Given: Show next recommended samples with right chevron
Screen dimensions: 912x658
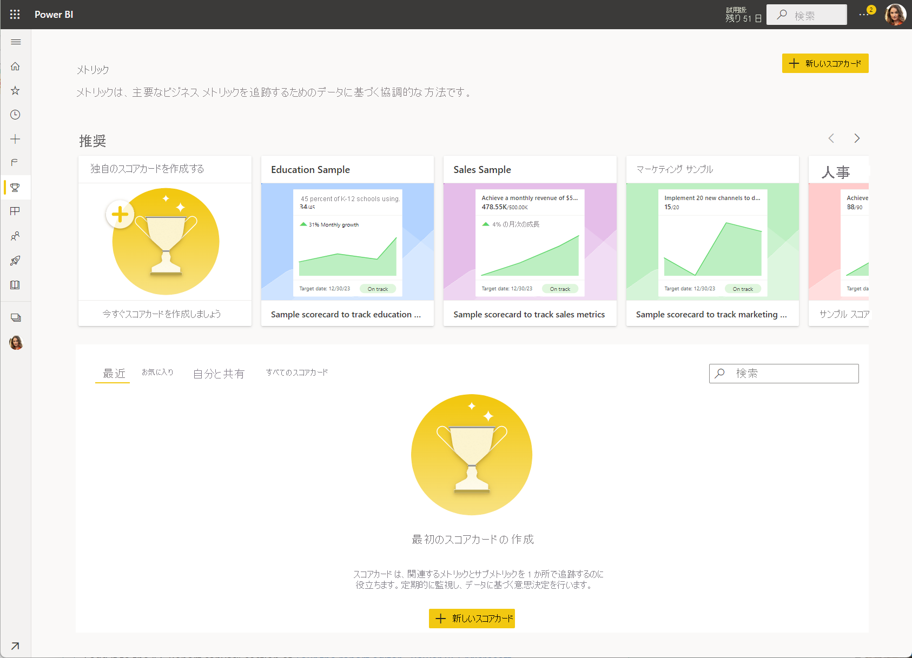Looking at the screenshot, I should pos(857,138).
